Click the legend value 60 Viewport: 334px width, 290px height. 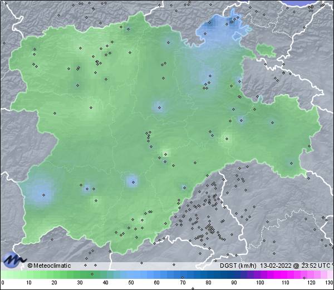click(157, 283)
